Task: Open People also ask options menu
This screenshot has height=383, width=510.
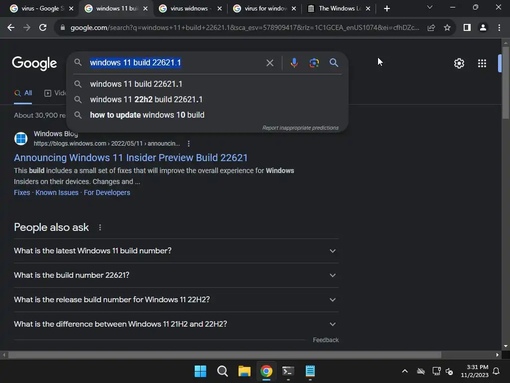Action: tap(100, 227)
